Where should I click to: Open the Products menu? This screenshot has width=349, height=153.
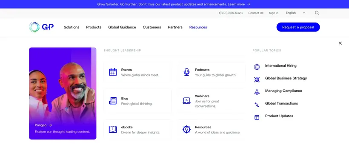pos(94,27)
